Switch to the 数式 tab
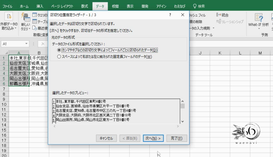273x157 pixels. click(x=85, y=6)
